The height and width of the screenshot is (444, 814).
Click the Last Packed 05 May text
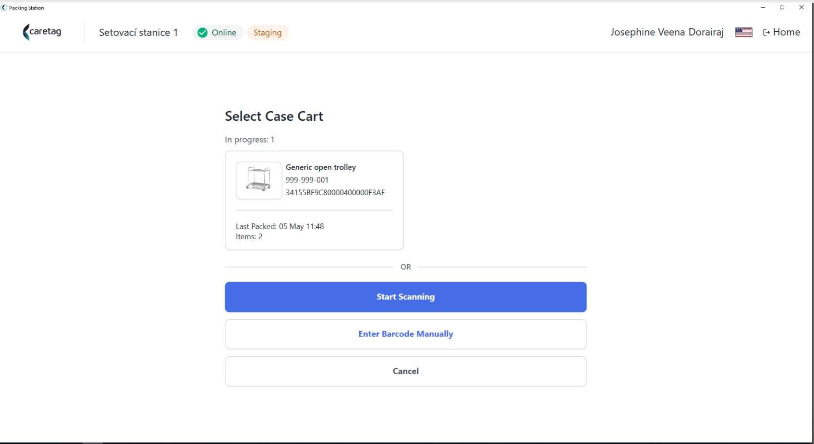(x=279, y=226)
